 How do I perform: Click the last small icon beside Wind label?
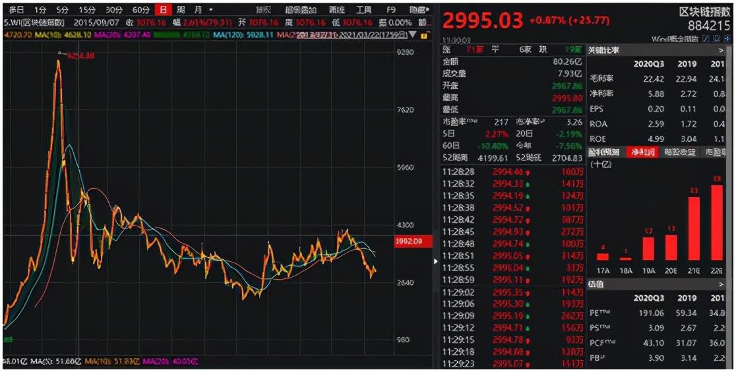tap(726, 39)
